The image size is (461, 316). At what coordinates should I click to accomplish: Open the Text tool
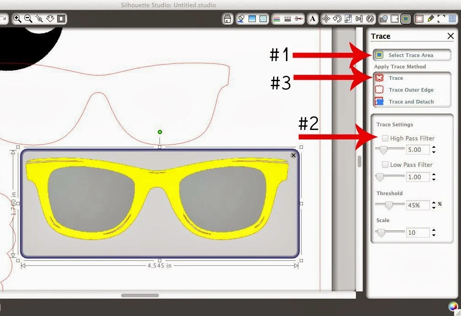(x=313, y=19)
